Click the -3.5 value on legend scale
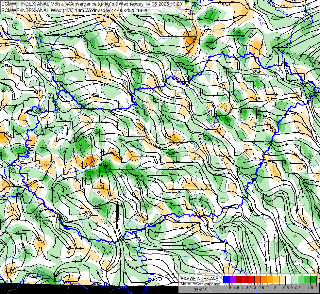 pos(248,288)
